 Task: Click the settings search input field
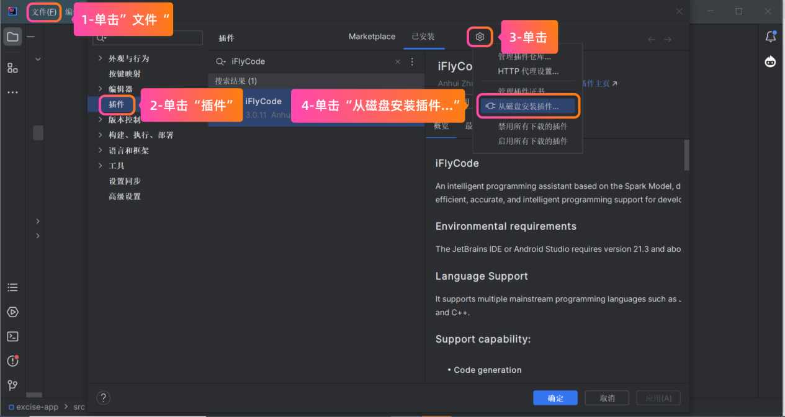[x=148, y=38]
